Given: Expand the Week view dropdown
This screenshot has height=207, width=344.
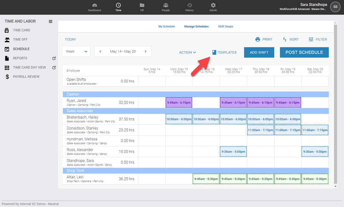Looking at the screenshot, I should coord(76,52).
